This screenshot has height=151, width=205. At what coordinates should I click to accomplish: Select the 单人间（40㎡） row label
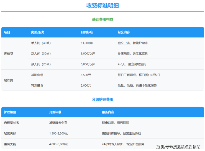click(41, 43)
